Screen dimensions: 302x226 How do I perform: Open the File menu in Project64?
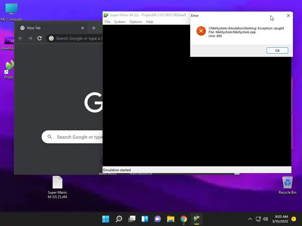107,22
